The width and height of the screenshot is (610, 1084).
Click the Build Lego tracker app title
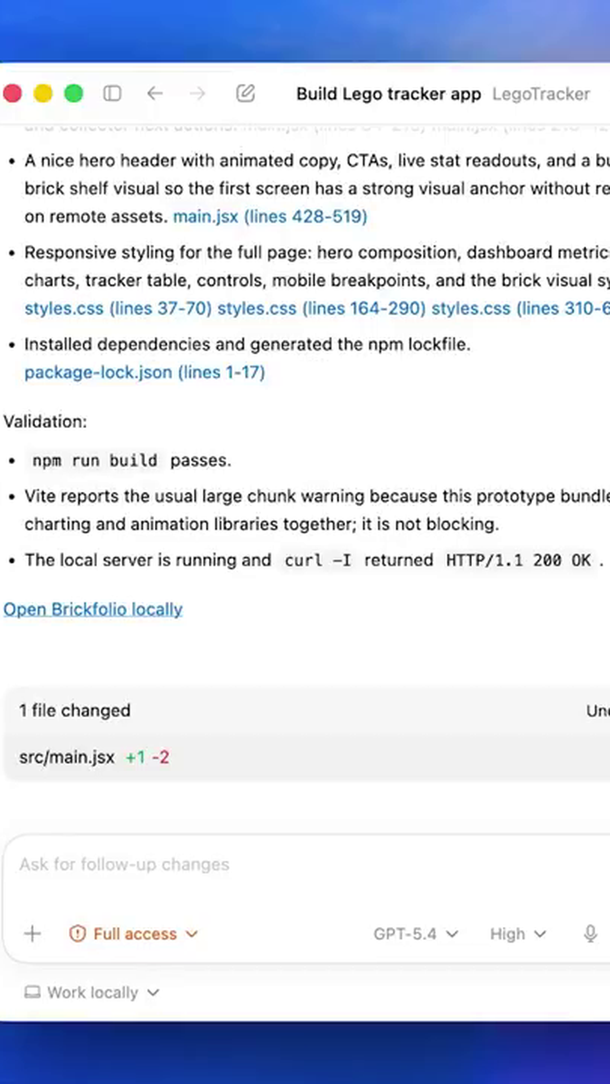tap(389, 94)
